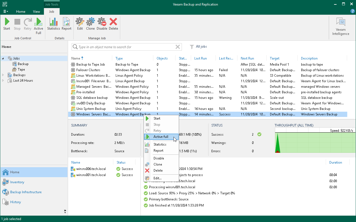Screen dimensions: 356x222
Task: Select the Managed Servers job row
Action: (208, 87)
